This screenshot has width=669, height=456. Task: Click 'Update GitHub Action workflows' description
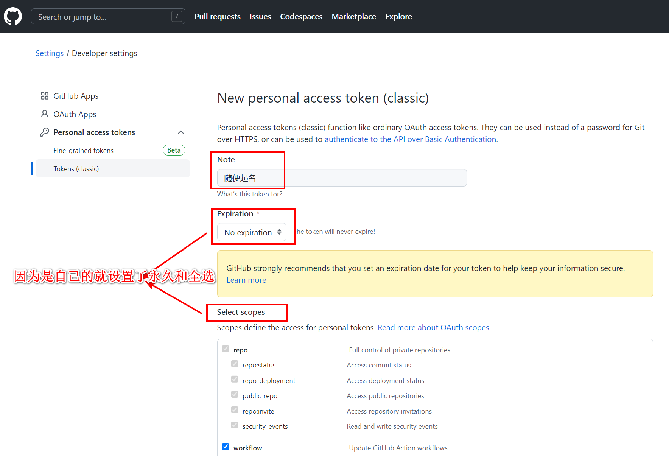pyautogui.click(x=398, y=448)
